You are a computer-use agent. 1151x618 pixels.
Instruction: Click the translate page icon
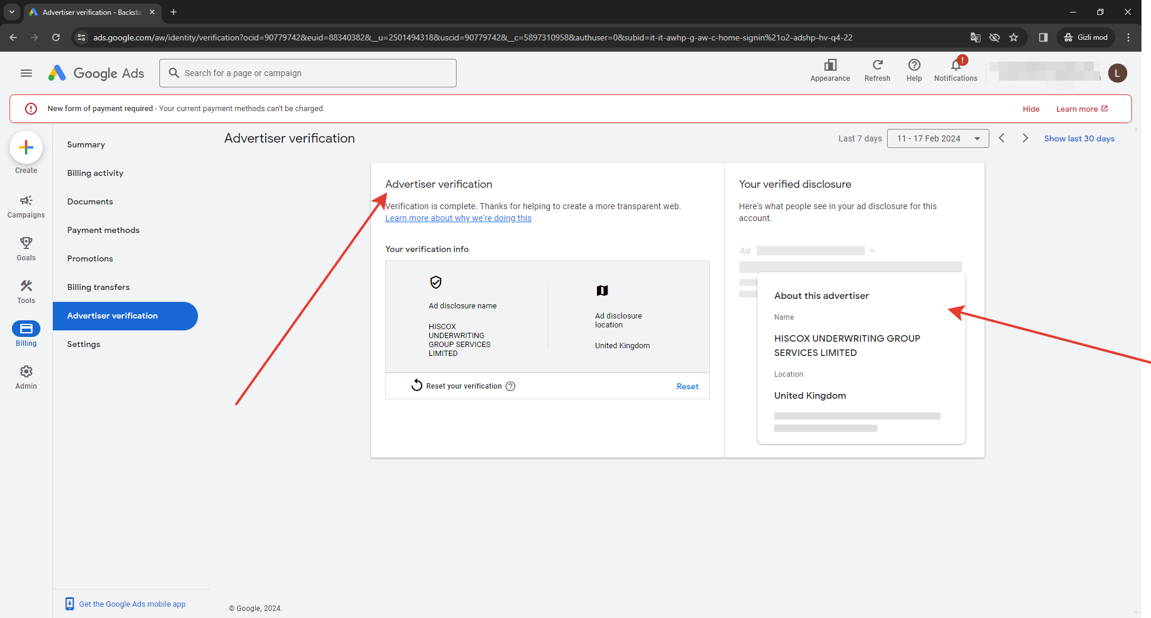[976, 37]
